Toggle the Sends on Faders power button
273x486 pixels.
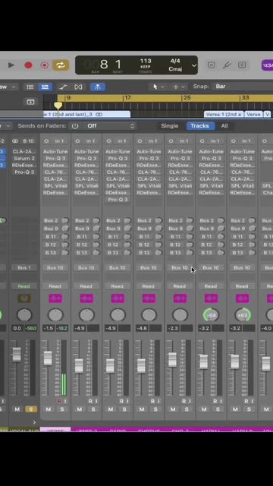tap(75, 126)
